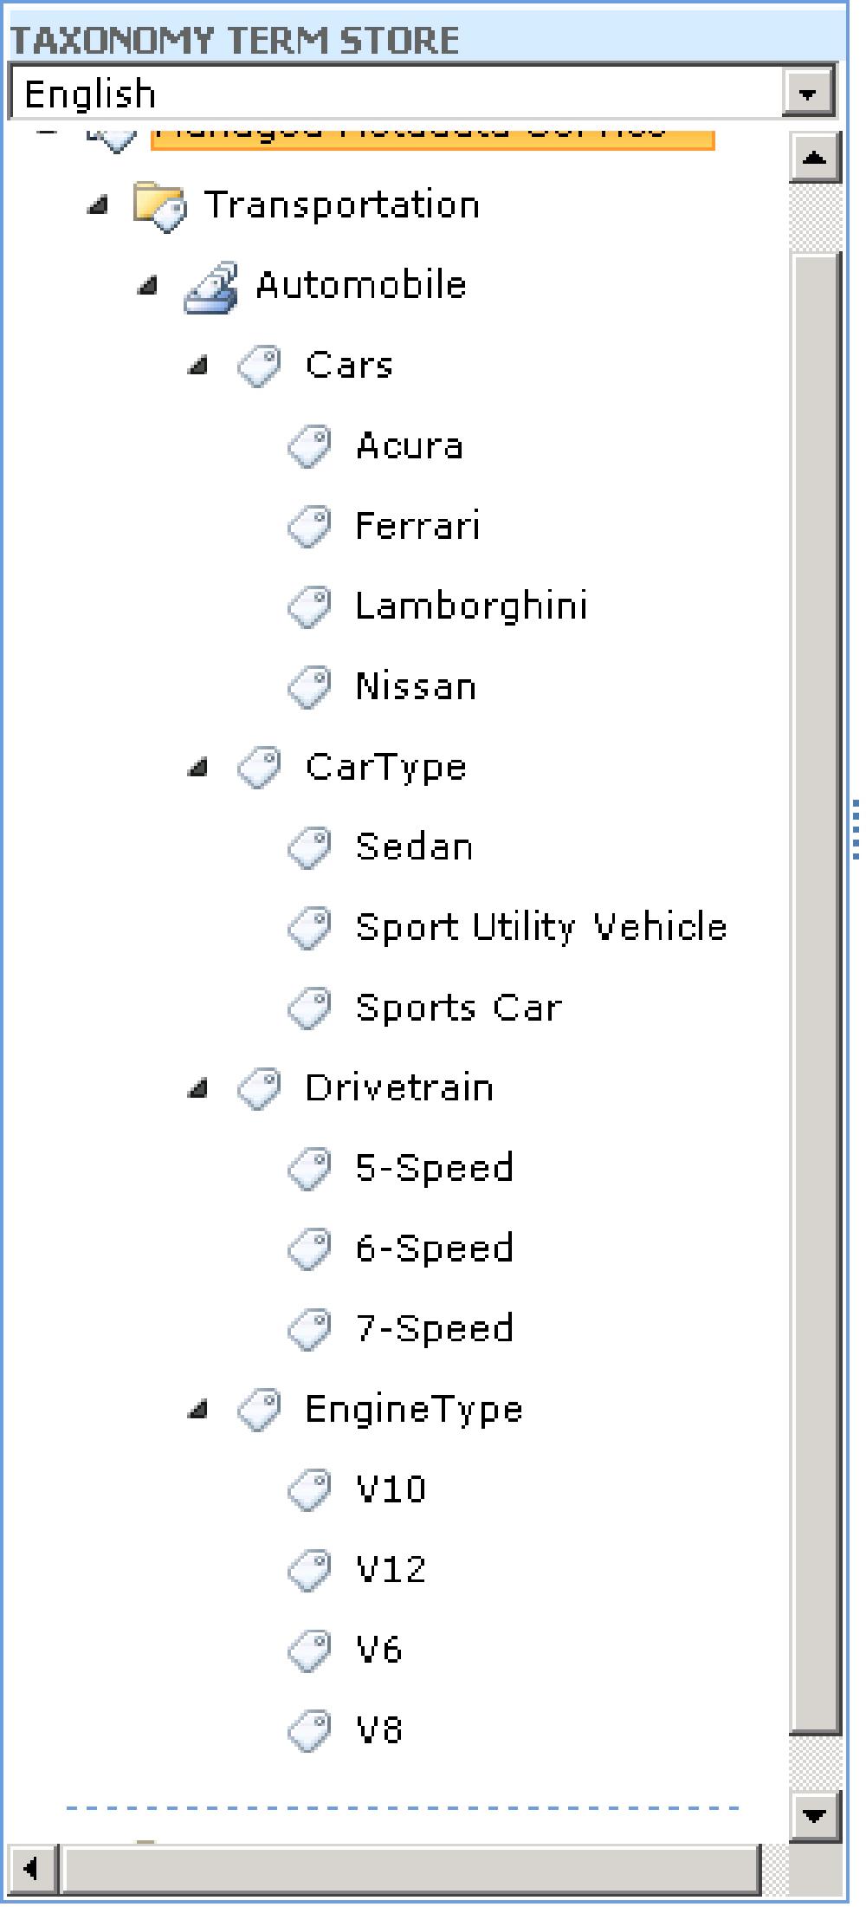This screenshot has height=1907, width=866.
Task: Select the Lamborghini term
Action: click(471, 606)
